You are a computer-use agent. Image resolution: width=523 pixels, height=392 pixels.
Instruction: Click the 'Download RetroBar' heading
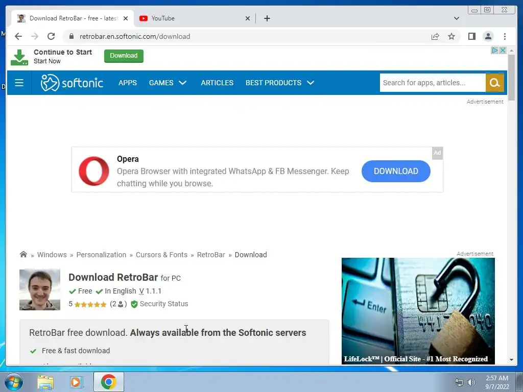(x=113, y=277)
